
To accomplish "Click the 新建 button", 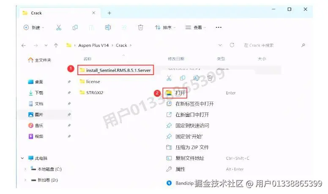I will point(34,27).
